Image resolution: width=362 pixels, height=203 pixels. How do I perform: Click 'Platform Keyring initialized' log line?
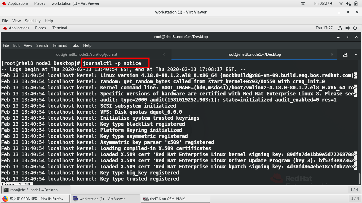141,130
